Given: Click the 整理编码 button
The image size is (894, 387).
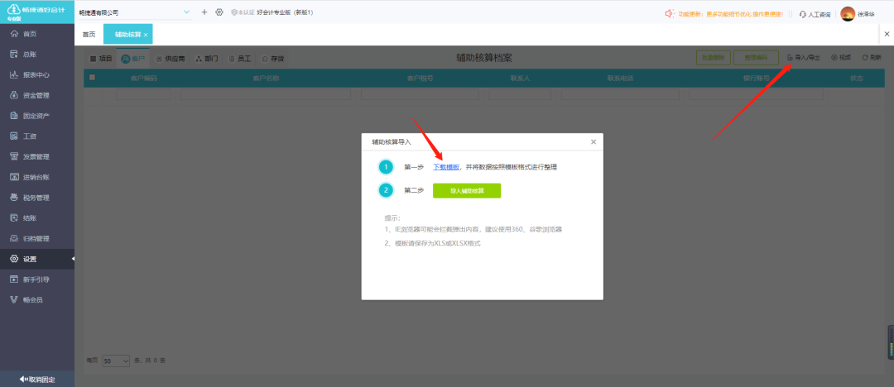Looking at the screenshot, I should (x=757, y=58).
